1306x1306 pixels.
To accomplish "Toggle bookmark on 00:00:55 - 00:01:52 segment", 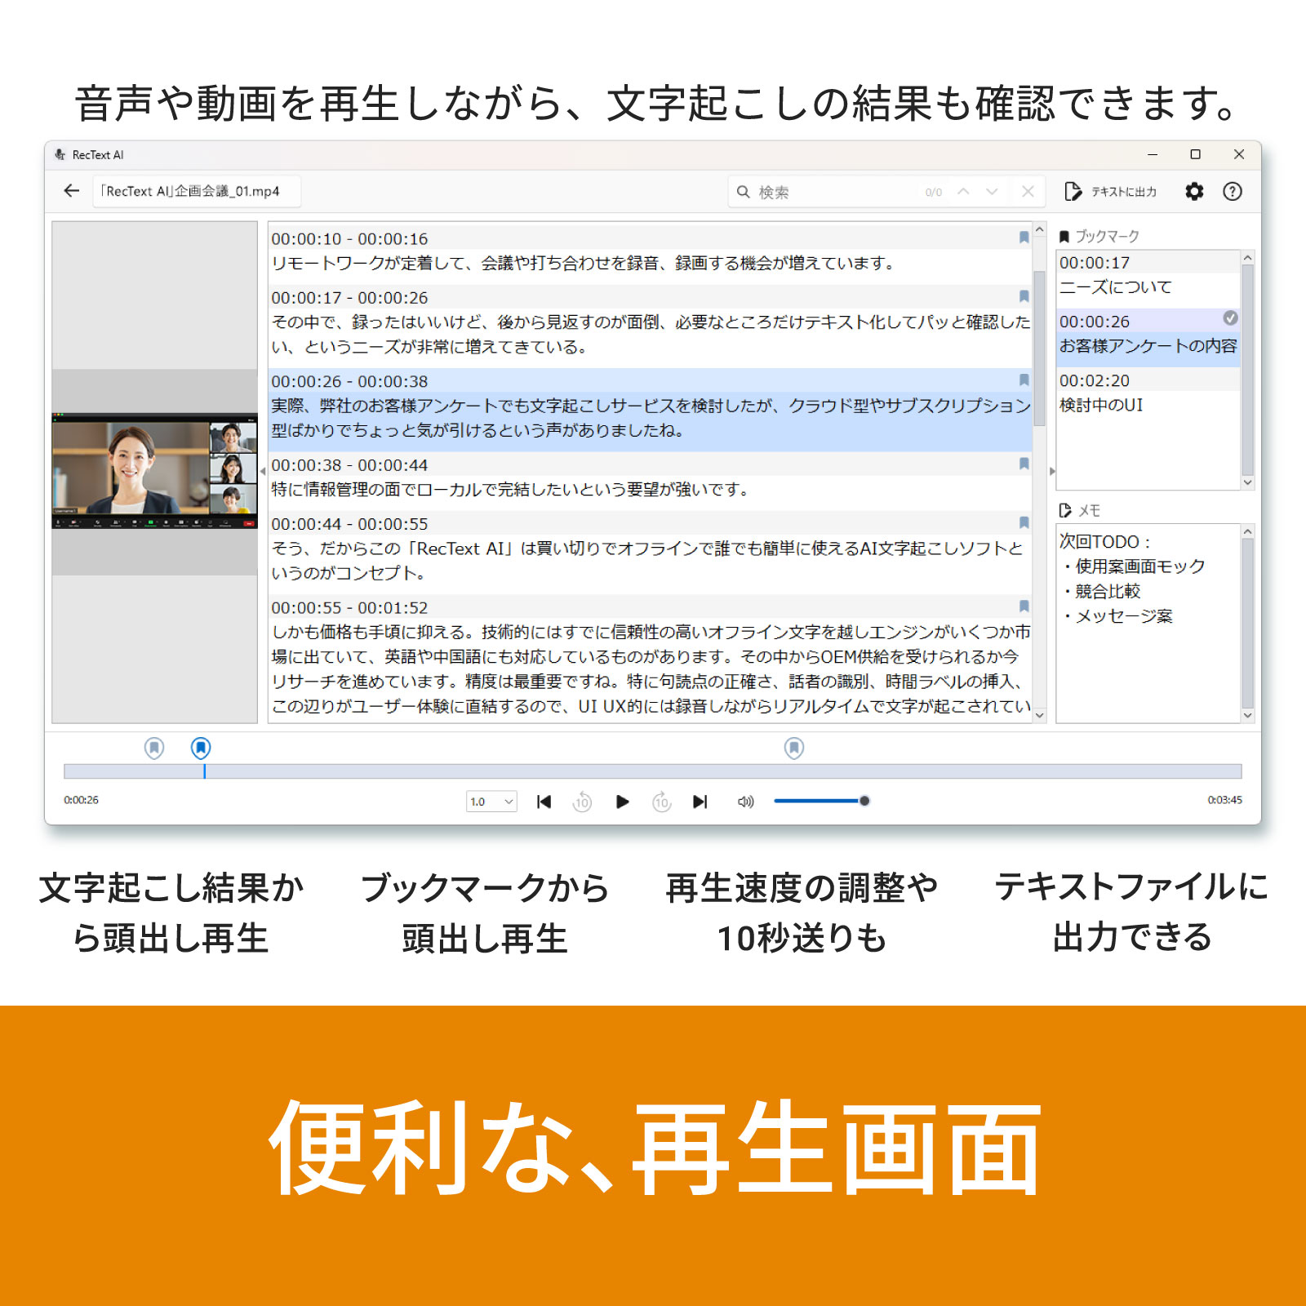I will pyautogui.click(x=1024, y=606).
